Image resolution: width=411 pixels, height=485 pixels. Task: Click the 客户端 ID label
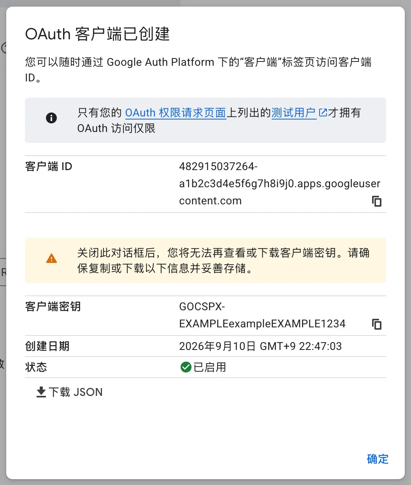[x=49, y=167]
